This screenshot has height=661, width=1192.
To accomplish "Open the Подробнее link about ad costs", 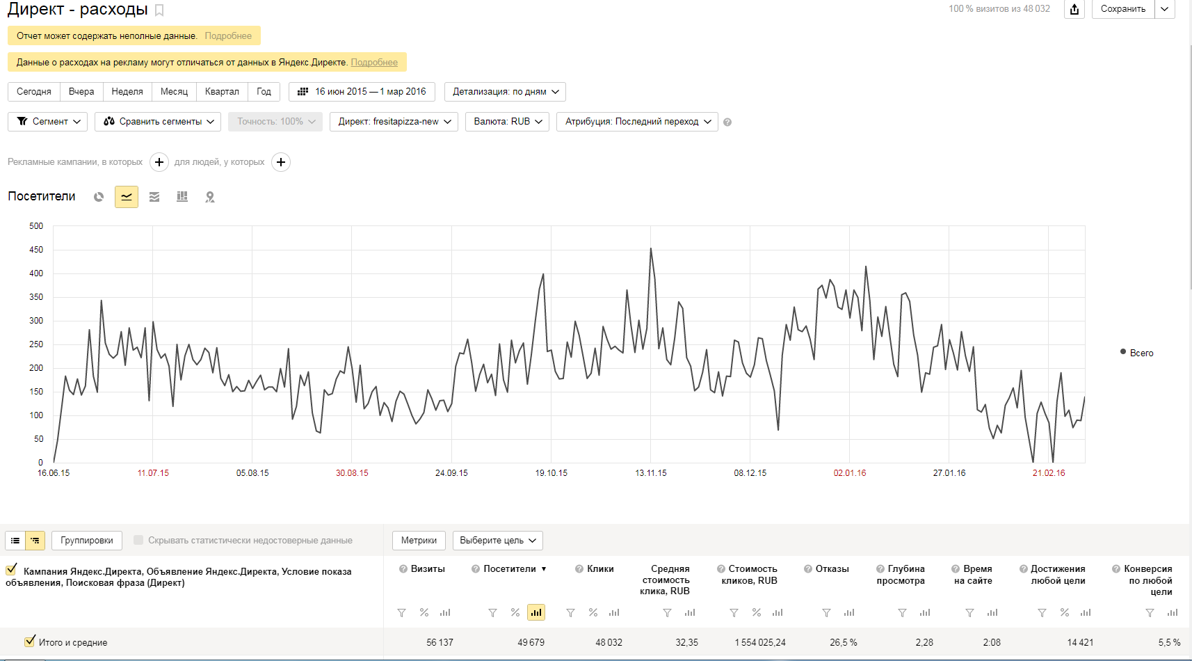I will point(374,62).
